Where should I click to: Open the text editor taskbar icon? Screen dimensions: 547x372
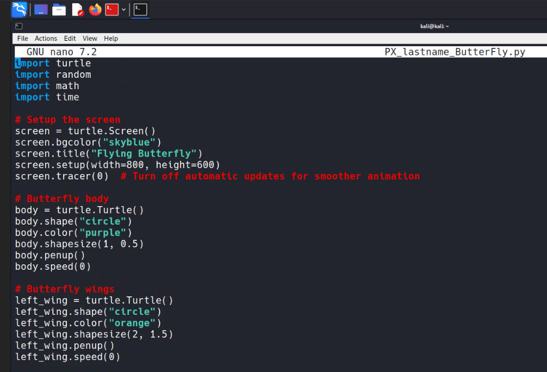point(77,9)
